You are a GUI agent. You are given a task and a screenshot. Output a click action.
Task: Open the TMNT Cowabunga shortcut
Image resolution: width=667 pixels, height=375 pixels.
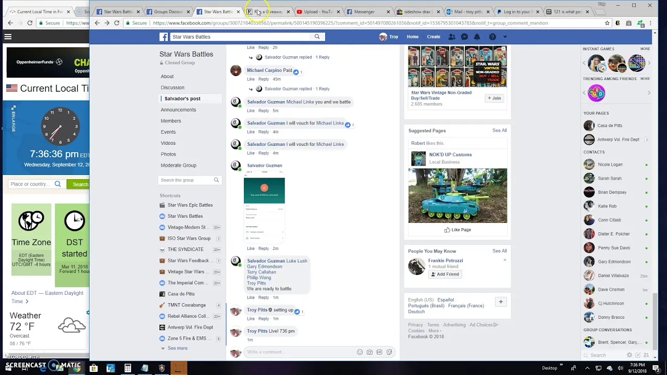[187, 305]
